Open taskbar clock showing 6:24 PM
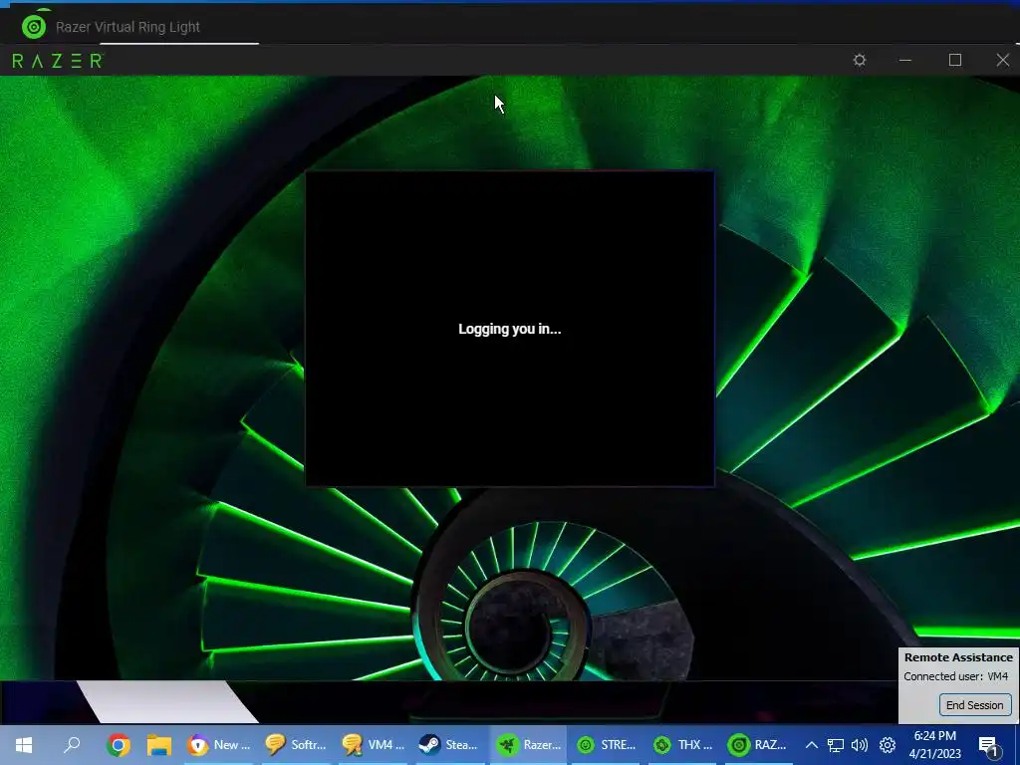The width and height of the screenshot is (1020, 765). (x=934, y=745)
